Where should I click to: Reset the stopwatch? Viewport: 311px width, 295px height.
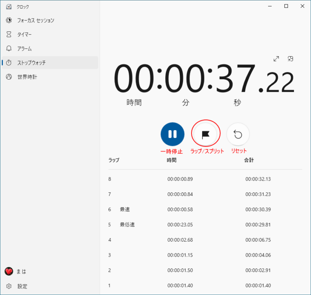point(238,134)
